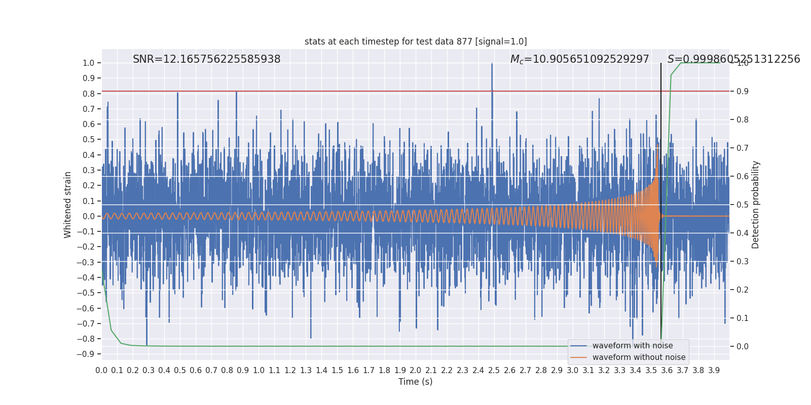Image resolution: width=811 pixels, height=405 pixels.
Task: Click the 3.4 tick on the Time axis
Action: tap(636, 371)
